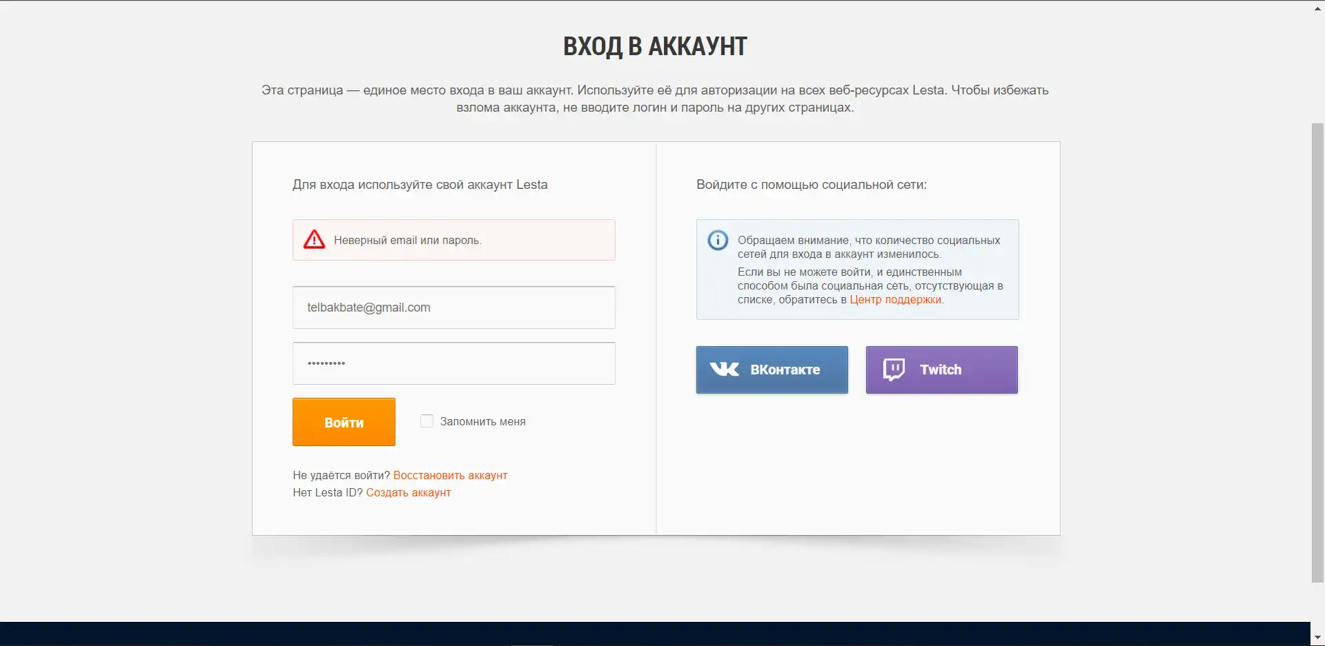Click the Нет Lesta ID? text
Viewport: 1325px width, 646px height.
[327, 492]
